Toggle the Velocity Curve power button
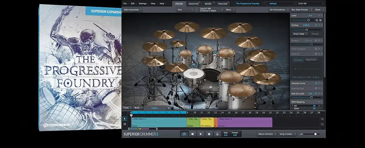The image size is (365, 148). [316, 83]
